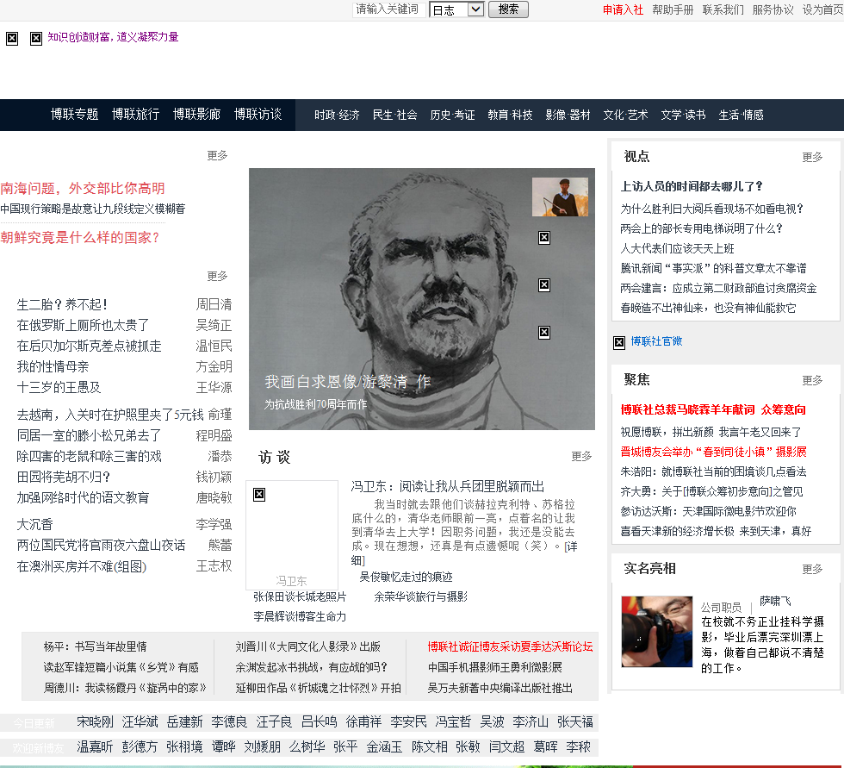Image resolution: width=844 pixels, height=768 pixels.
Task: Open new blogger 温嘉昕
Action: (95, 747)
